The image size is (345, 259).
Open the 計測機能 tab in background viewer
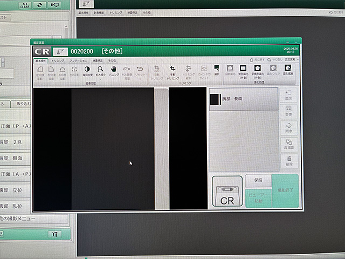pyautogui.click(x=99, y=13)
